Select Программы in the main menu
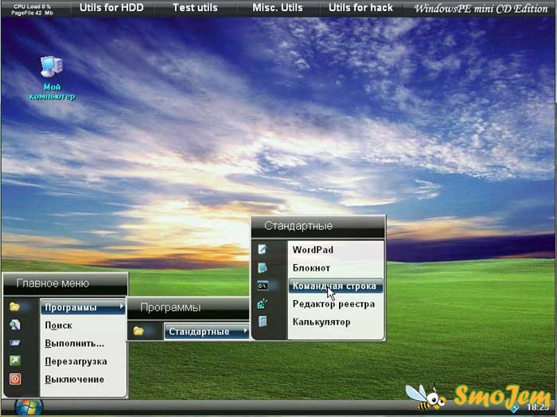 83,307
